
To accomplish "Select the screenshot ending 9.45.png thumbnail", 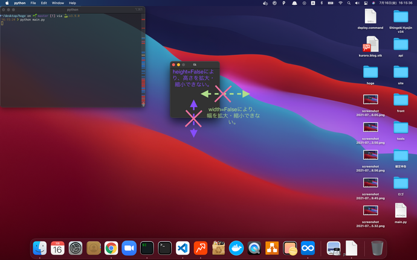I will tap(370, 183).
